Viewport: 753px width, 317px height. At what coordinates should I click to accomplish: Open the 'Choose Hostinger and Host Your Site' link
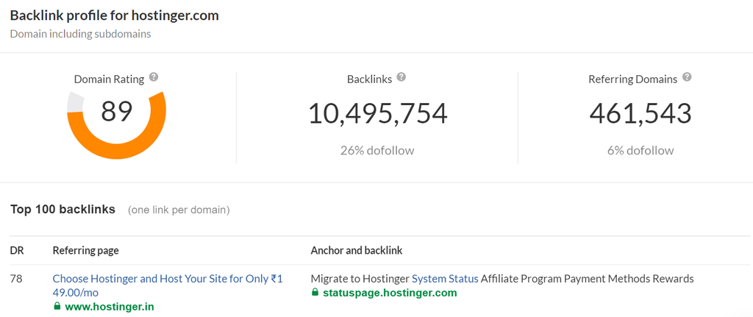pos(167,279)
